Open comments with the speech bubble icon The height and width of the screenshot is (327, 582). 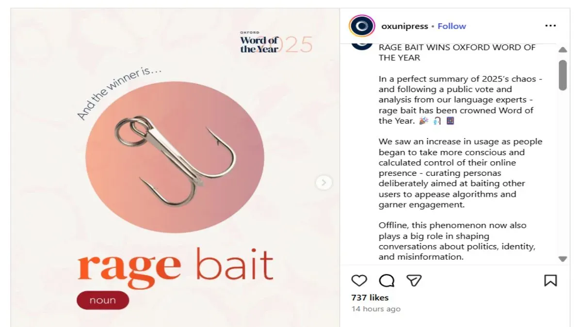pos(387,280)
